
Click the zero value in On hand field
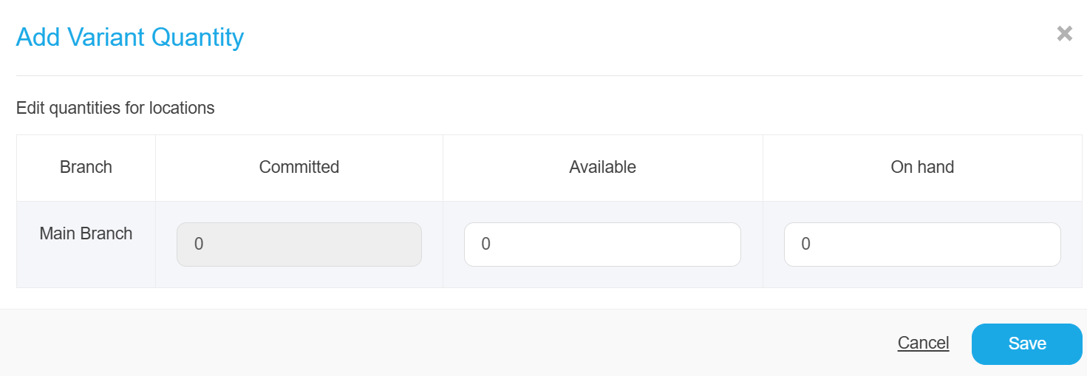point(805,244)
